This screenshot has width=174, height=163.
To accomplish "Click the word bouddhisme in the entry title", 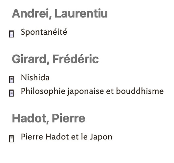I will pos(140,91).
